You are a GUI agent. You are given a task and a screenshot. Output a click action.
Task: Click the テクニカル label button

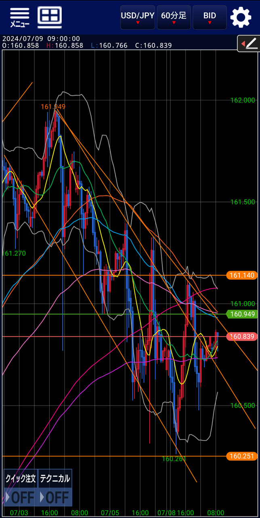click(55, 479)
